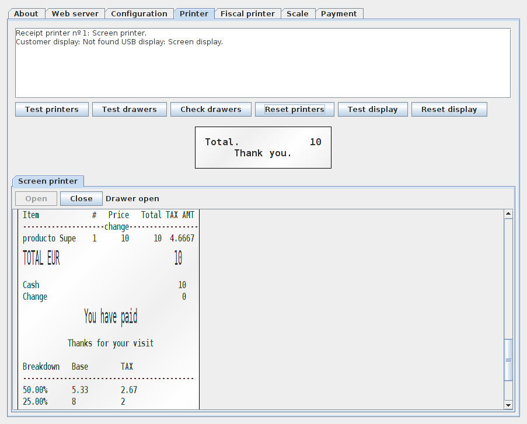Image resolution: width=527 pixels, height=424 pixels.
Task: Click 'Customer display: Not found USB display' line
Action: [x=119, y=41]
